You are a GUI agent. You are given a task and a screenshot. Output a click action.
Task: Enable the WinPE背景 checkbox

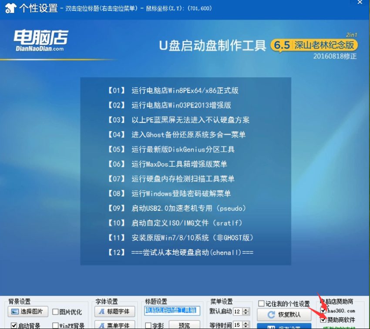click(x=55, y=326)
